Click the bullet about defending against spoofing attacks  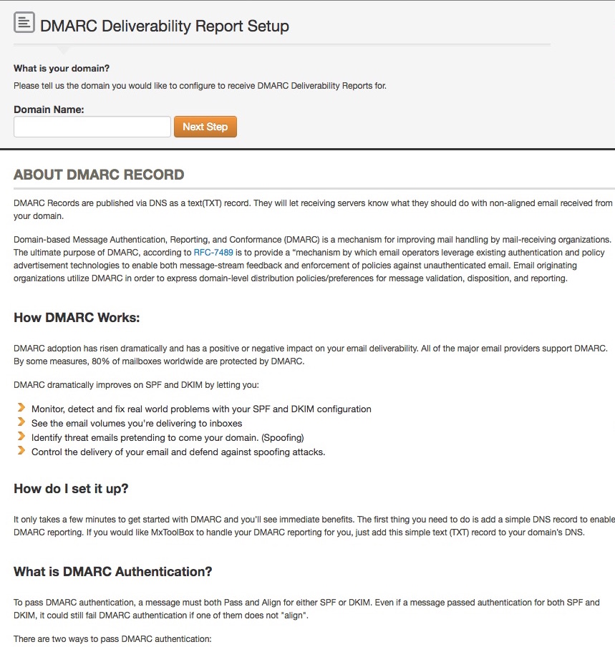click(x=178, y=452)
